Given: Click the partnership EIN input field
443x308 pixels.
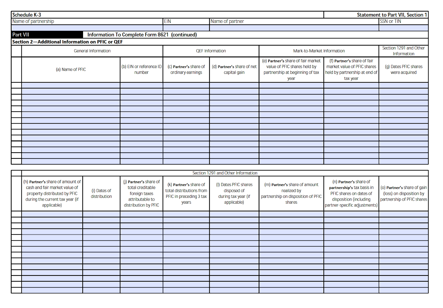Looking at the screenshot, I should coord(186,28).
